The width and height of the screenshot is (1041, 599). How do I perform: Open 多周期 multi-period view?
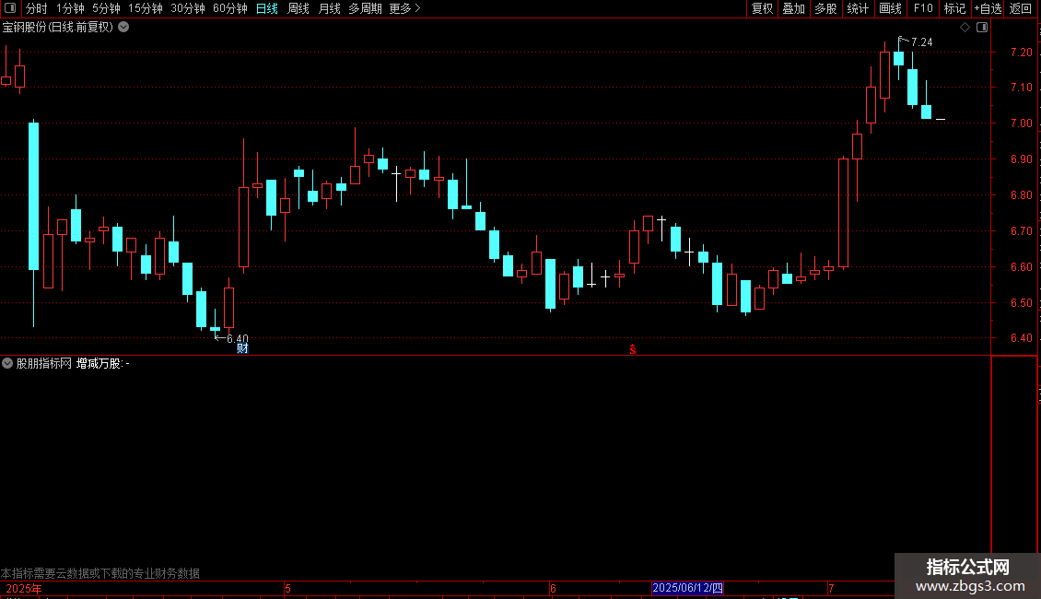pos(365,8)
